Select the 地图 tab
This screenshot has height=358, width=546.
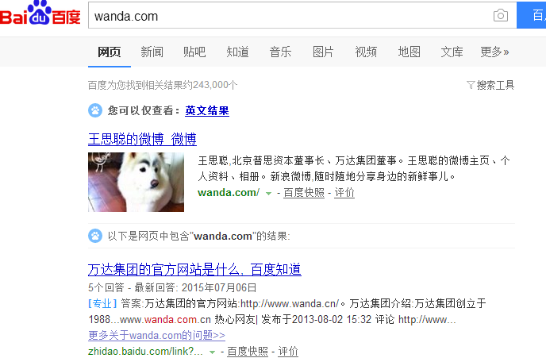click(x=409, y=52)
